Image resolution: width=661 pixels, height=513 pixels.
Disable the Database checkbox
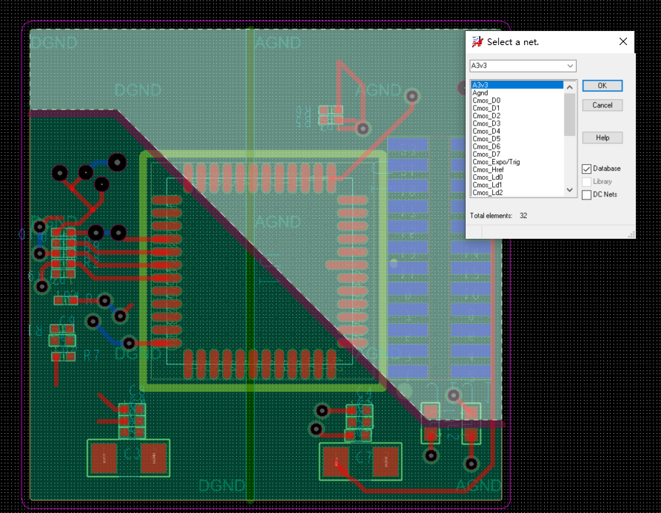point(587,168)
